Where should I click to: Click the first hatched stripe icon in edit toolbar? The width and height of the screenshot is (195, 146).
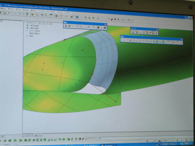98,28
